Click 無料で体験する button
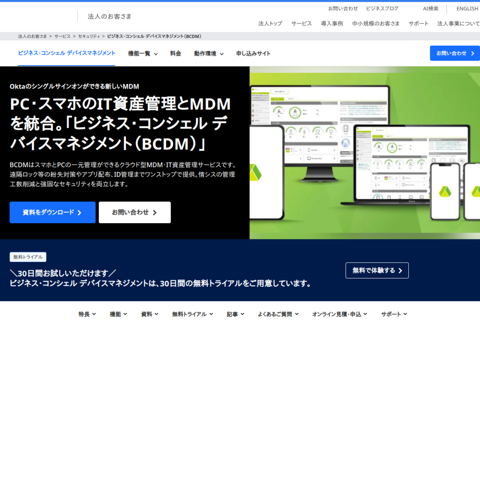This screenshot has height=480, width=480. point(377,270)
